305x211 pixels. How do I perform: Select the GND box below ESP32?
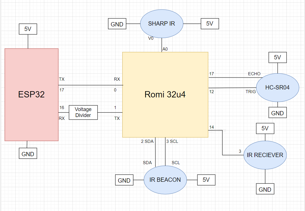point(28,154)
